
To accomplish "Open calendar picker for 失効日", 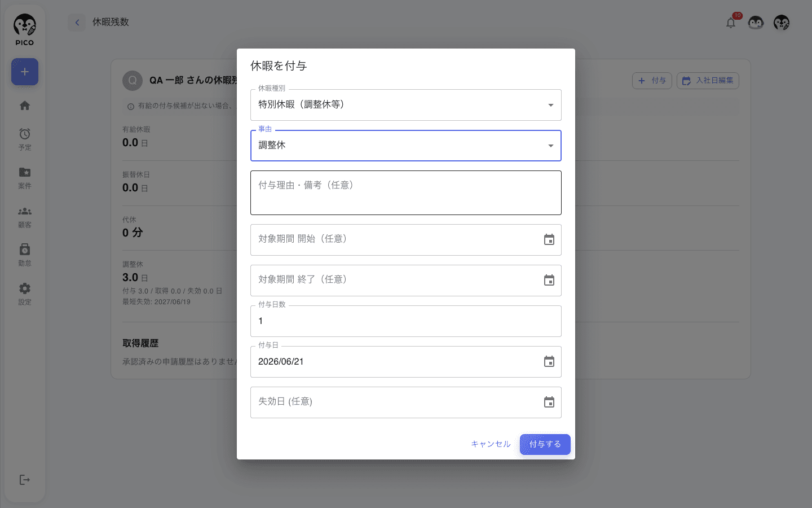I will coord(549,402).
